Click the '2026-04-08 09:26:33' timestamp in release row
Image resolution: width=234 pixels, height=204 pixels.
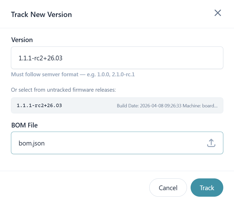pos(161,106)
